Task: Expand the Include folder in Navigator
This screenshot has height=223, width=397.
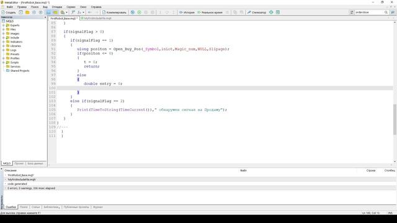Action: (4, 38)
